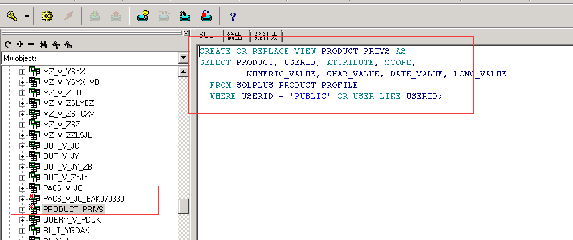The image size is (573, 240).
Task: Click the red-x database refresh icon
Action: pos(206,16)
